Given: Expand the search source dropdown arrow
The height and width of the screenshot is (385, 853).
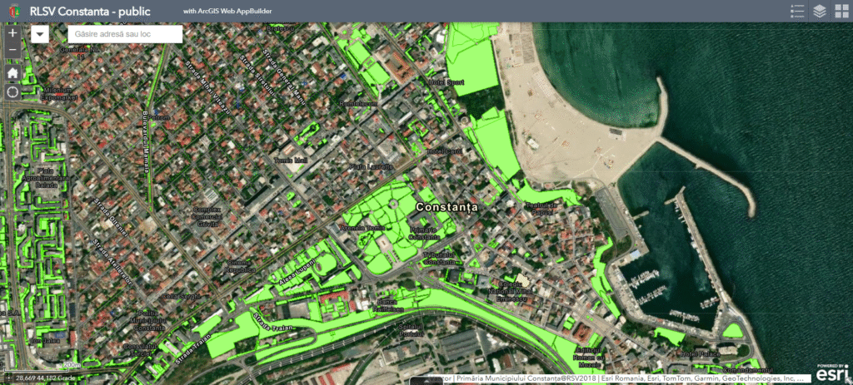Looking at the screenshot, I should coord(41,34).
